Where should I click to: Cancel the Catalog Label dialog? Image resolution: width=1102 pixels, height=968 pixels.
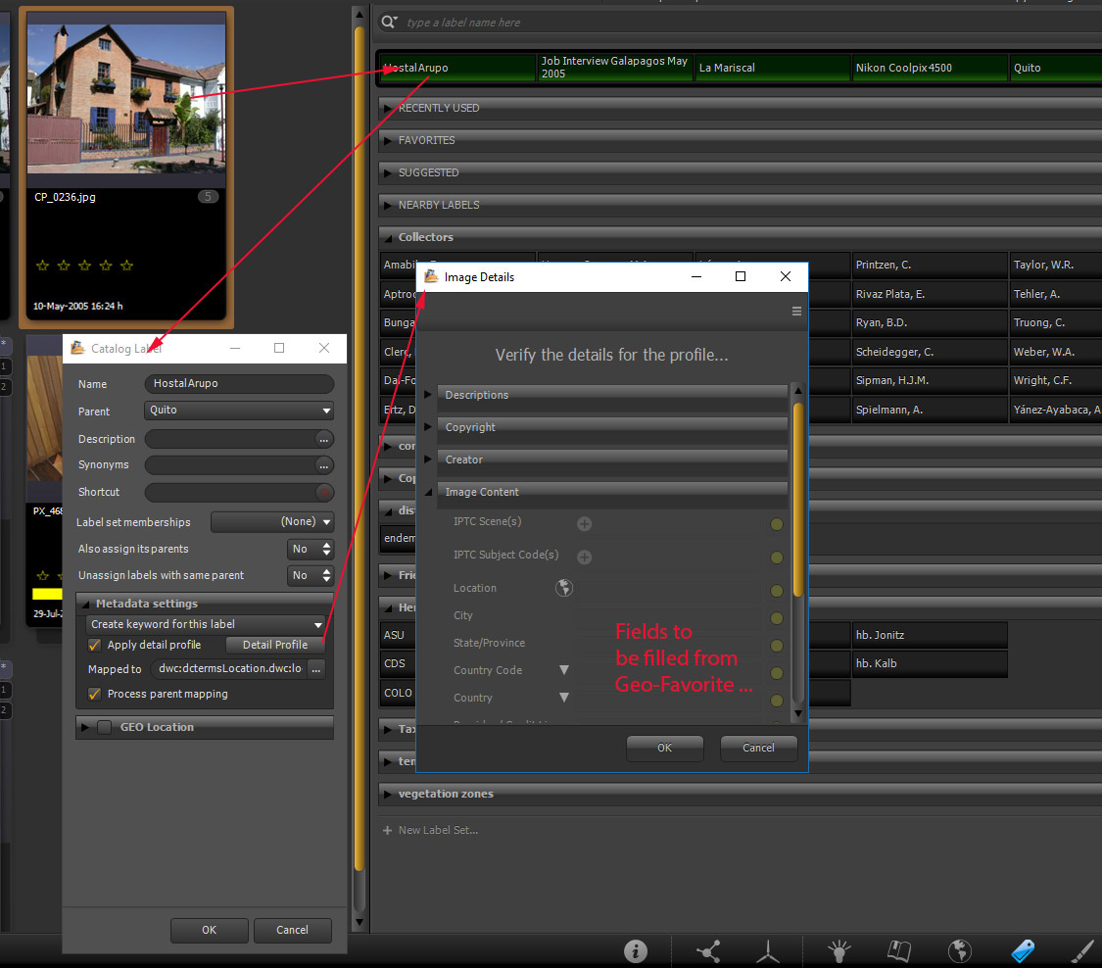tap(292, 930)
